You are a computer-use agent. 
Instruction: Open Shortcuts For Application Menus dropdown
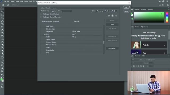(61, 11)
